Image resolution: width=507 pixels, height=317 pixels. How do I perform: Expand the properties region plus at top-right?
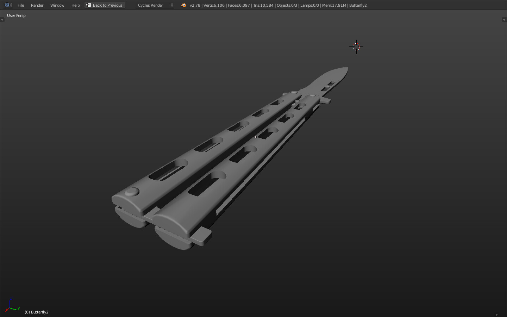point(504,20)
